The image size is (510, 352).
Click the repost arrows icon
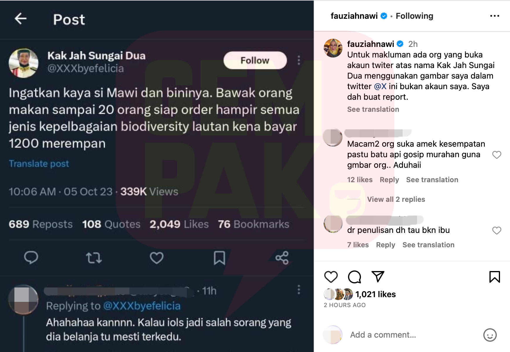coord(94,258)
